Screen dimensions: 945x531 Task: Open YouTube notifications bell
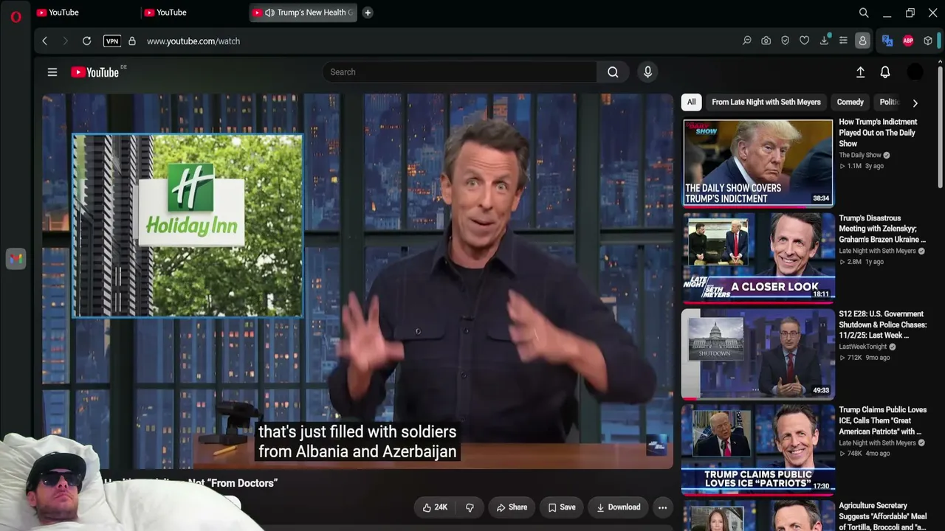coord(885,72)
